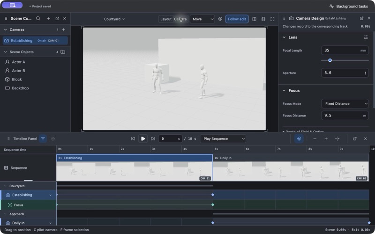Open the Play Sequence dropdown

pyautogui.click(x=223, y=139)
